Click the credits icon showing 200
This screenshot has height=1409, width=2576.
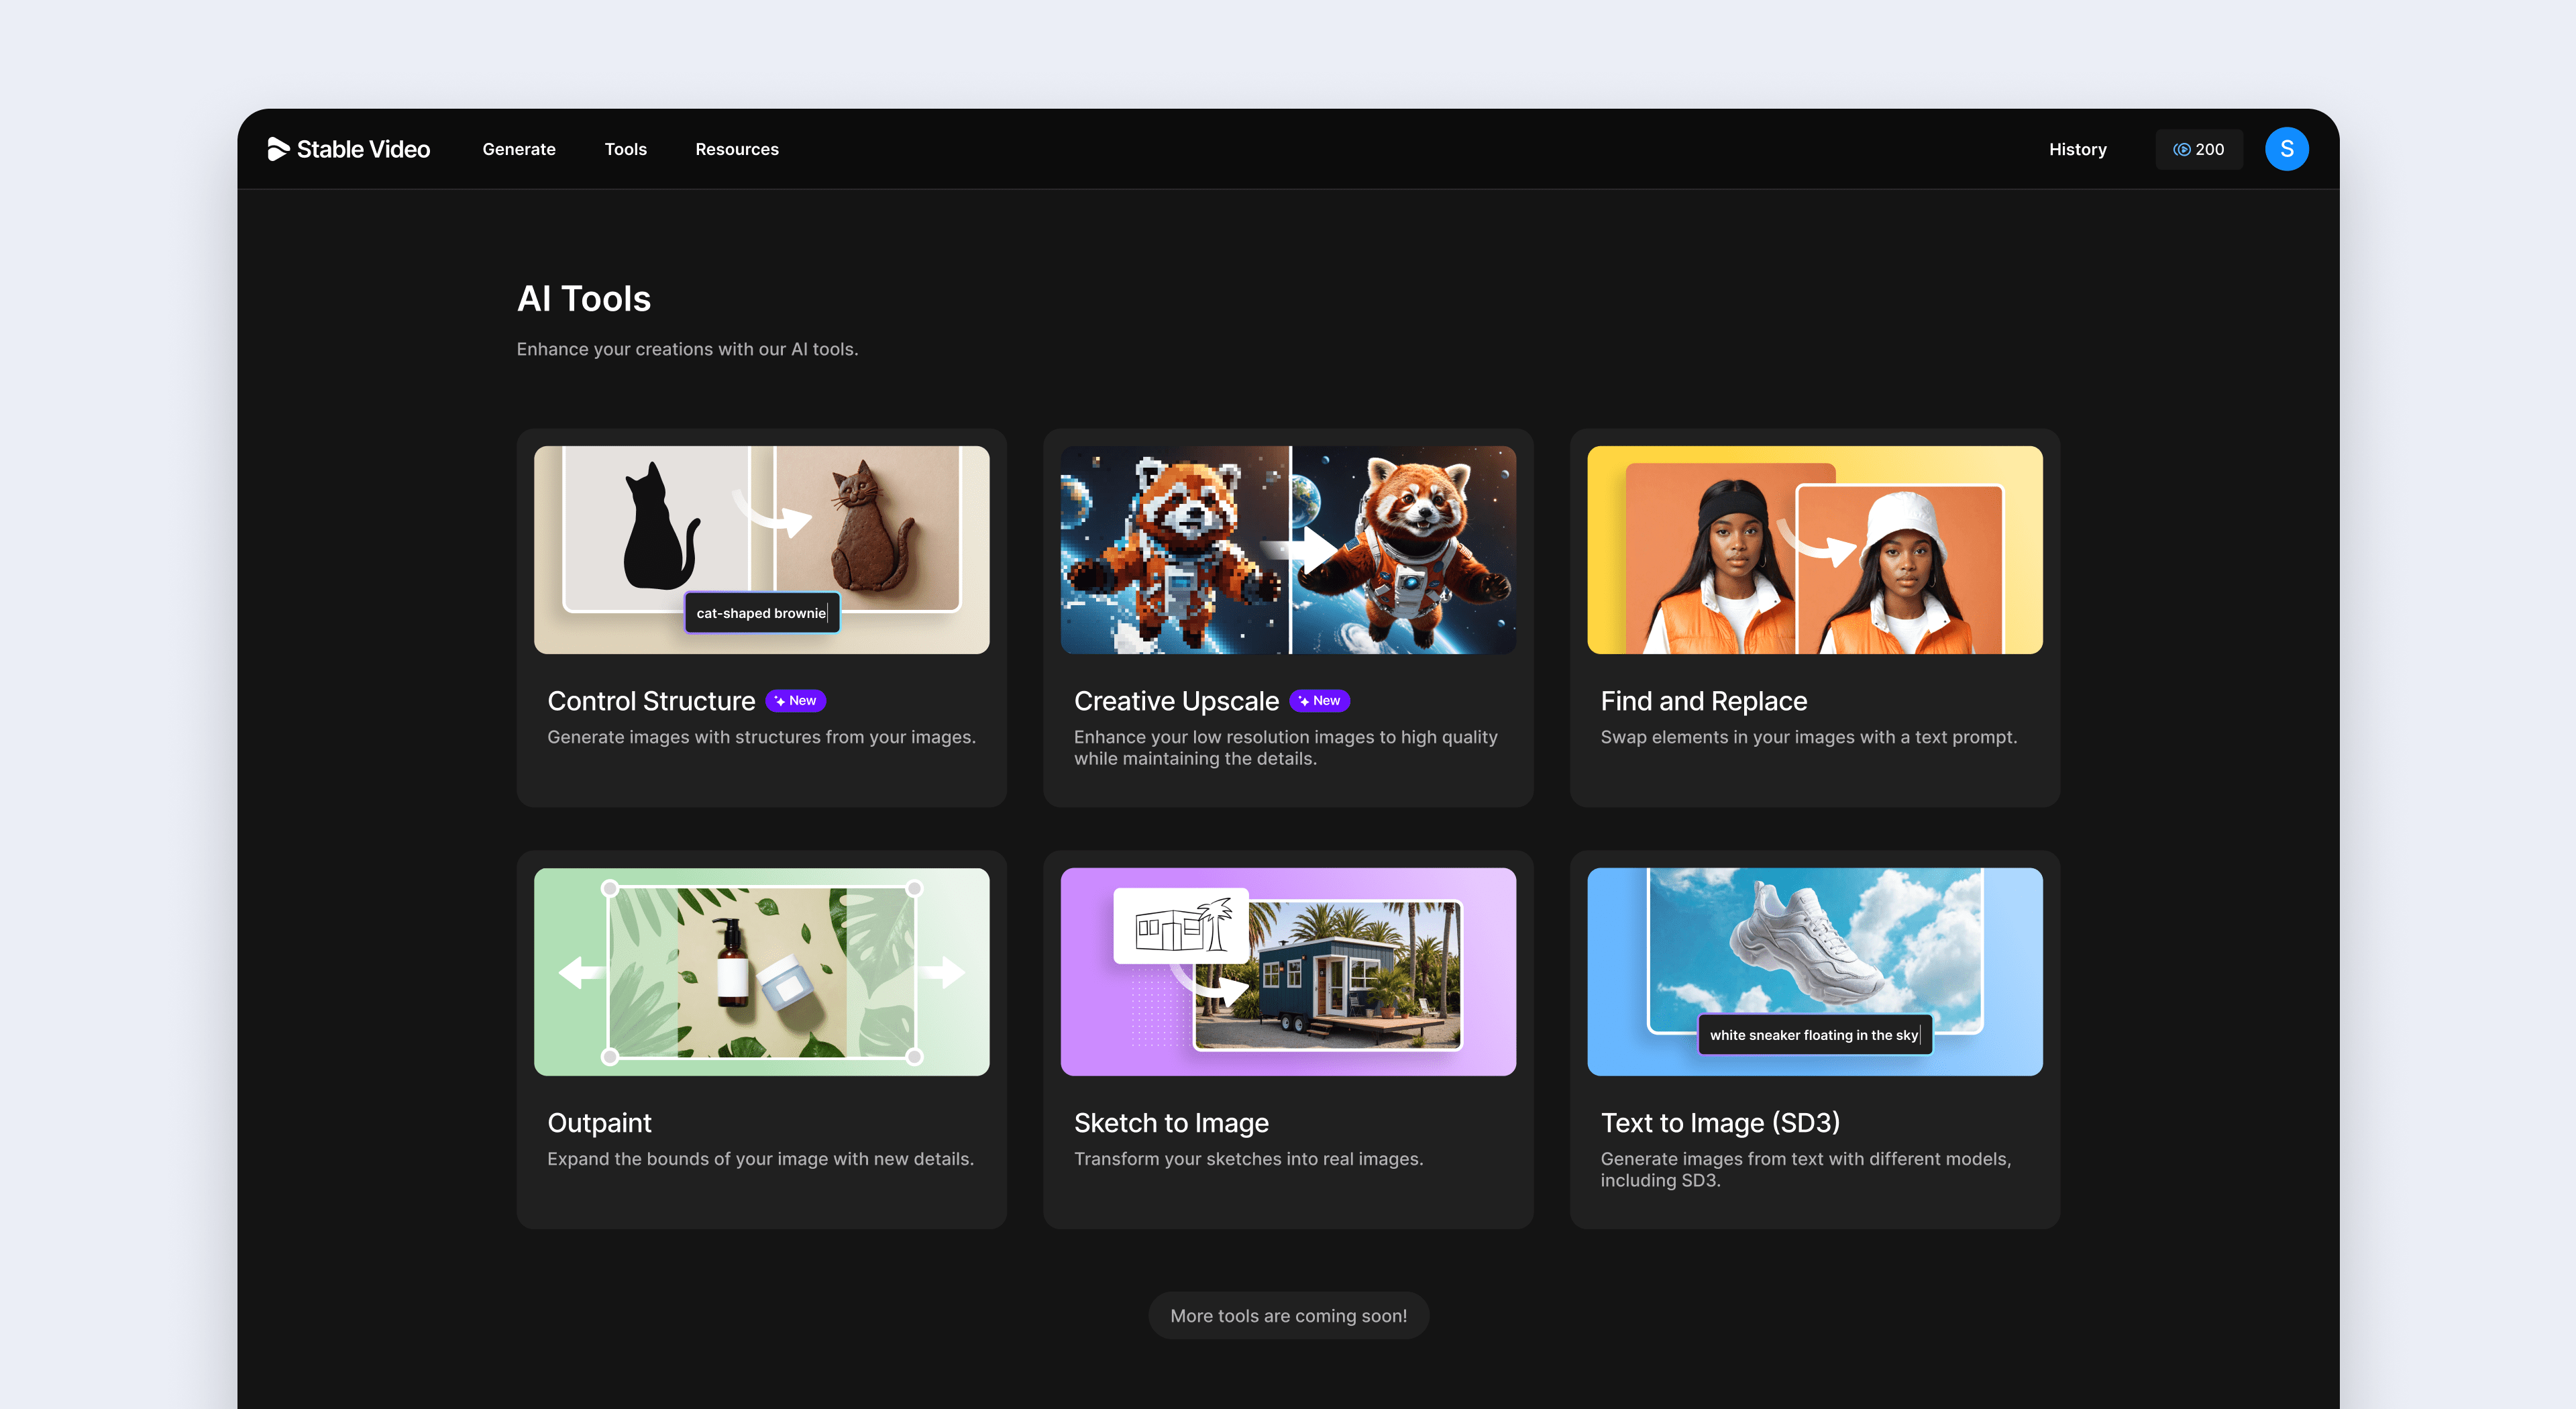click(2181, 149)
